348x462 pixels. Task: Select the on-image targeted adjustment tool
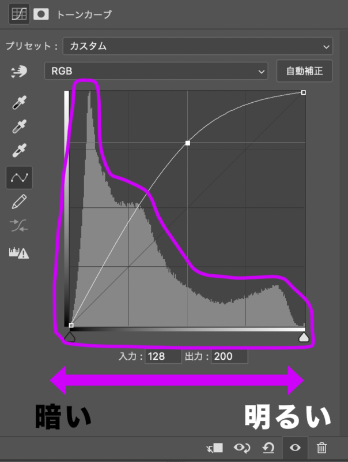click(x=19, y=72)
